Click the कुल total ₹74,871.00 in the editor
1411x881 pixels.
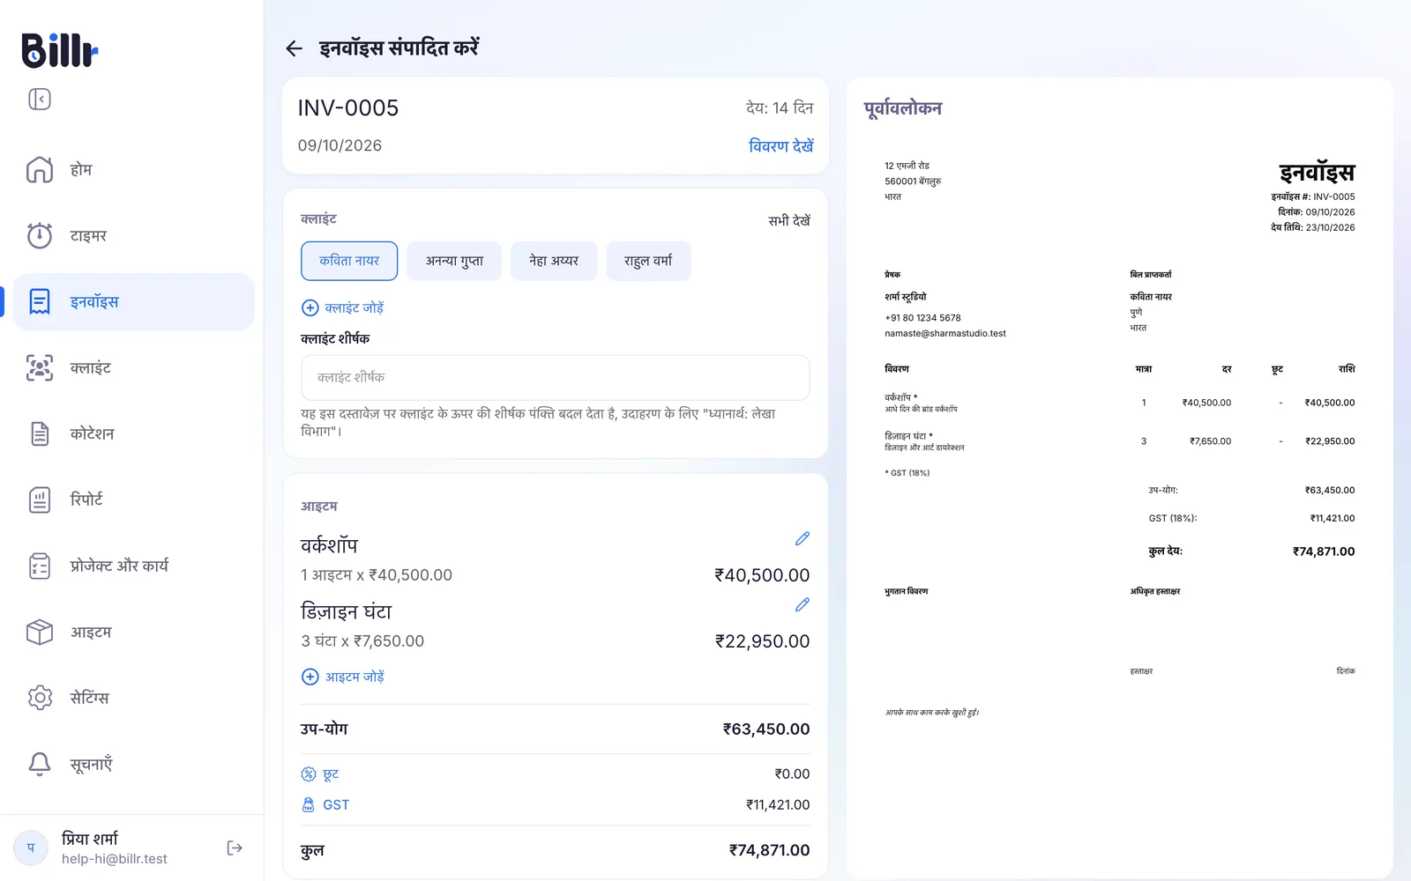769,850
